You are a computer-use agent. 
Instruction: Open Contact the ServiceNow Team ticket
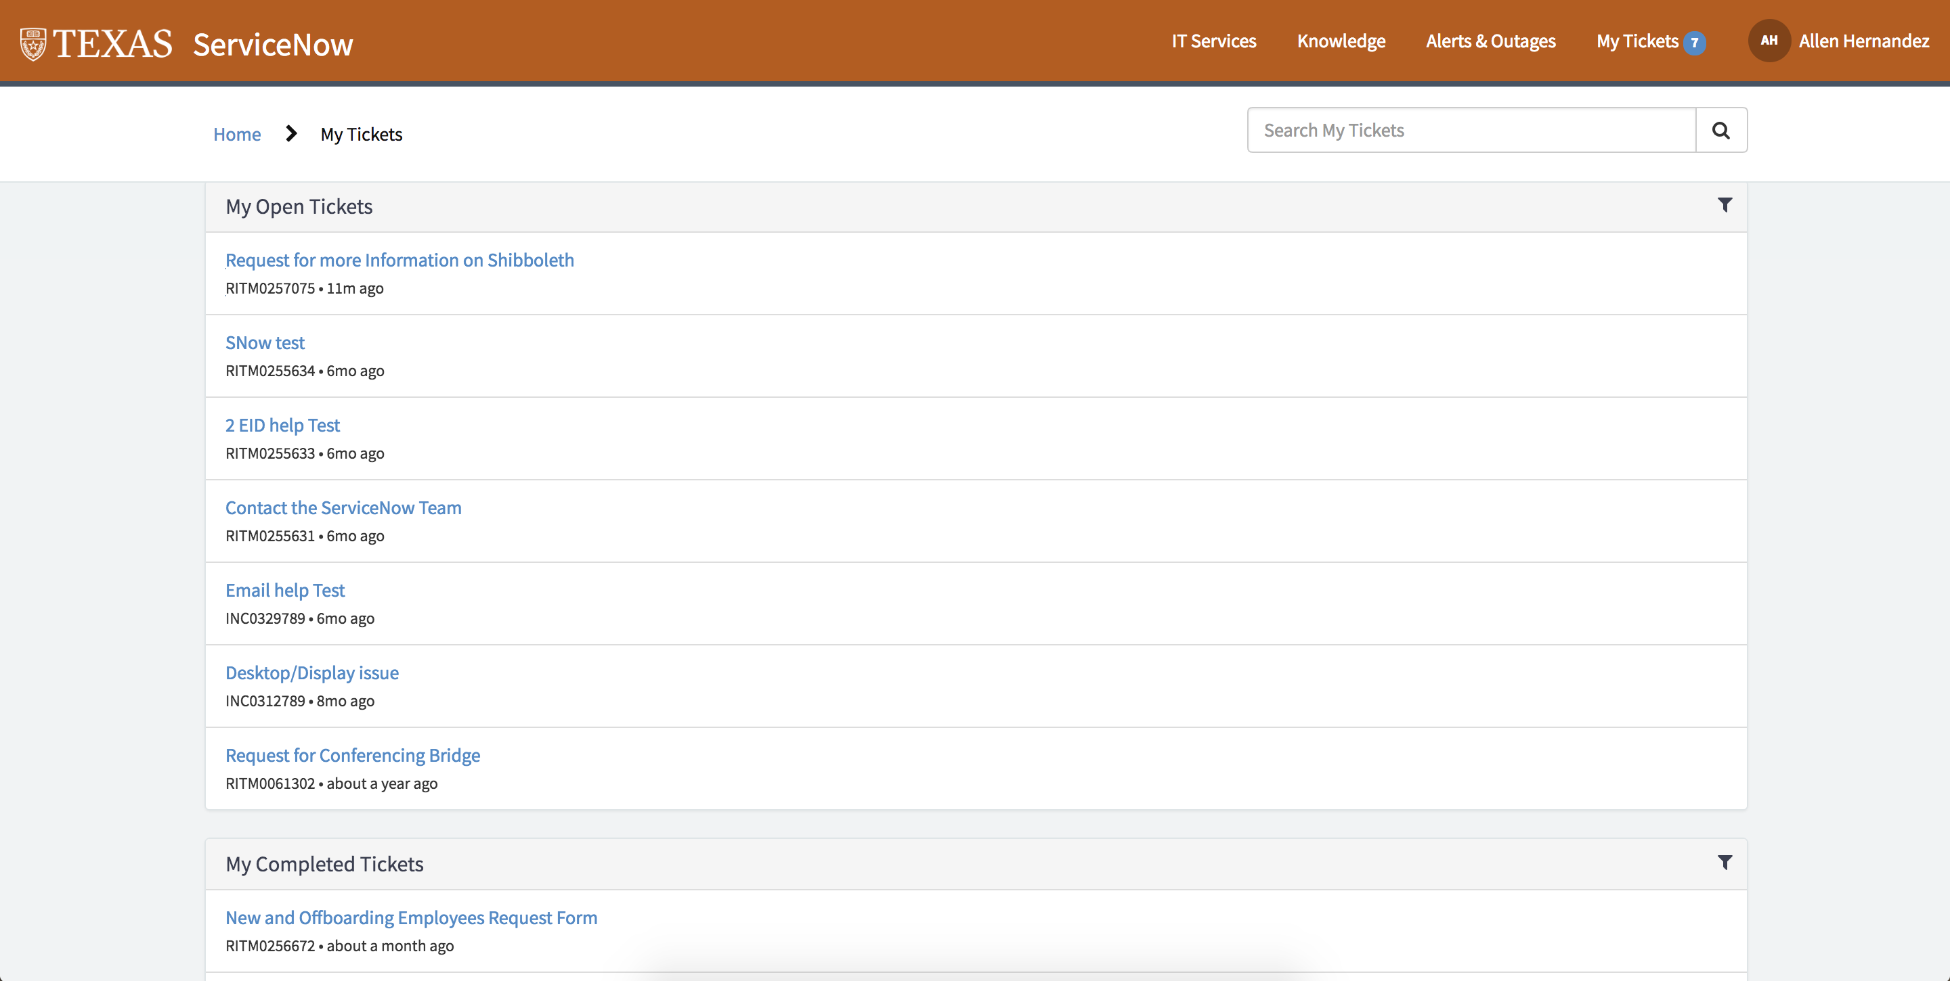pos(344,507)
